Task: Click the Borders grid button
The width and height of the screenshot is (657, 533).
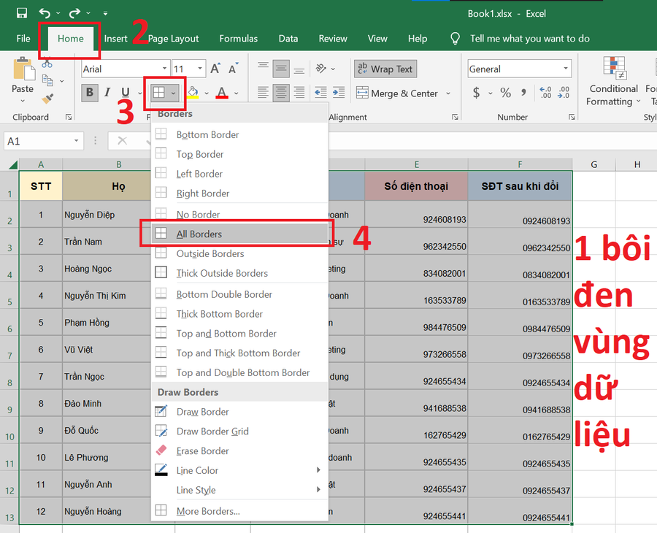Action: (x=159, y=92)
